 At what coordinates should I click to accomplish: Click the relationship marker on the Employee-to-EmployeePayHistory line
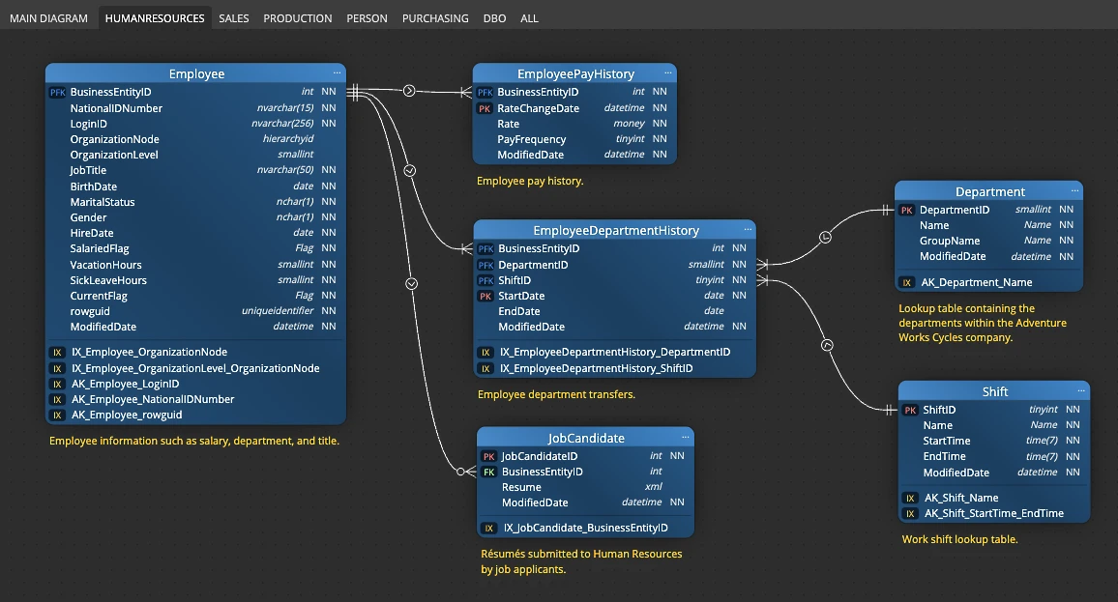pos(409,91)
